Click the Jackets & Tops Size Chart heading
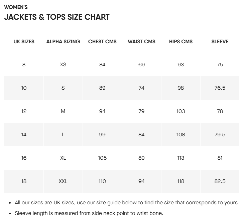This screenshot has width=246, height=223. (x=57, y=17)
